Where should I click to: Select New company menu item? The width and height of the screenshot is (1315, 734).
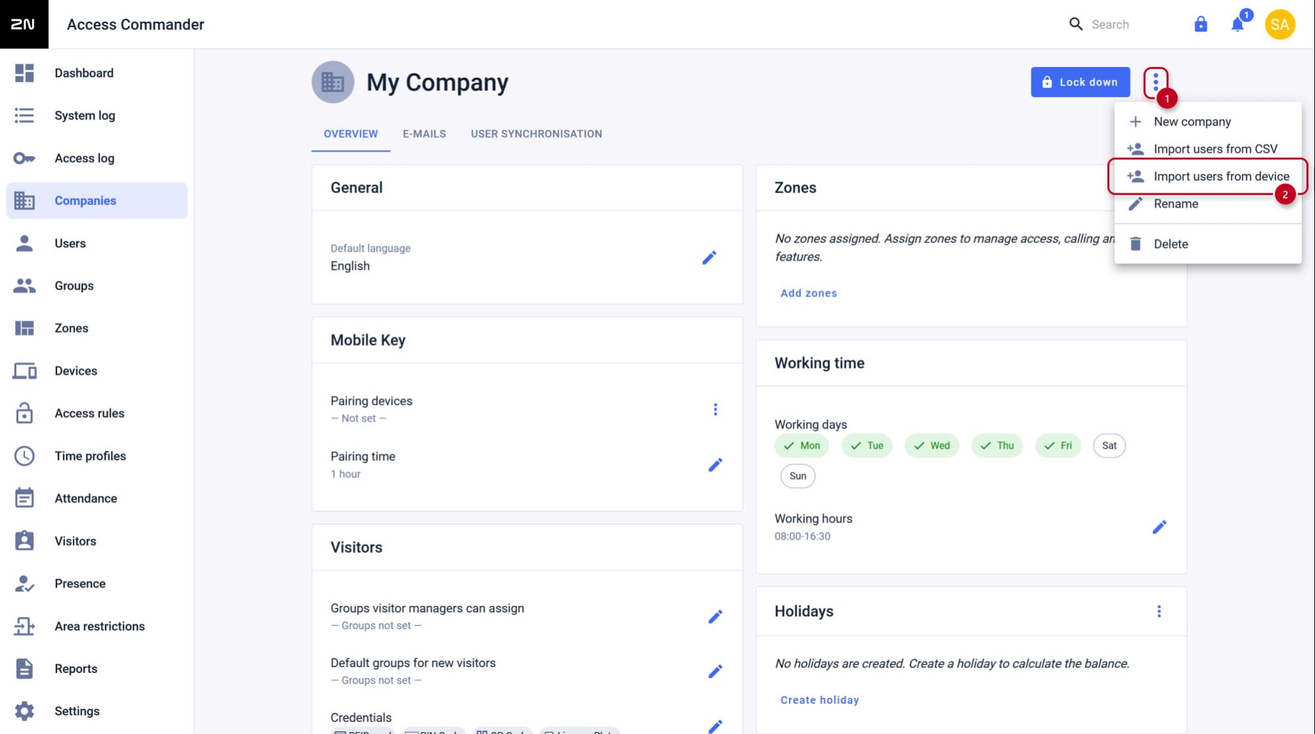click(1207, 122)
